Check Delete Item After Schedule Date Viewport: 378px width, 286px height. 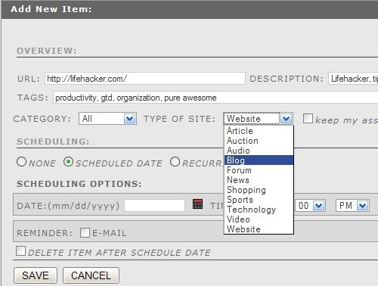(x=20, y=251)
